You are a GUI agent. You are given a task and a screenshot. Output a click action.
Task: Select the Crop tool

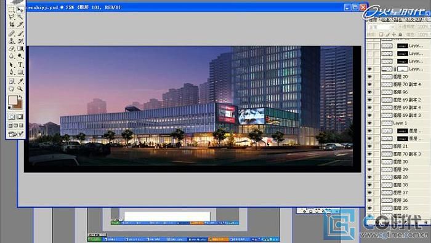(12, 24)
